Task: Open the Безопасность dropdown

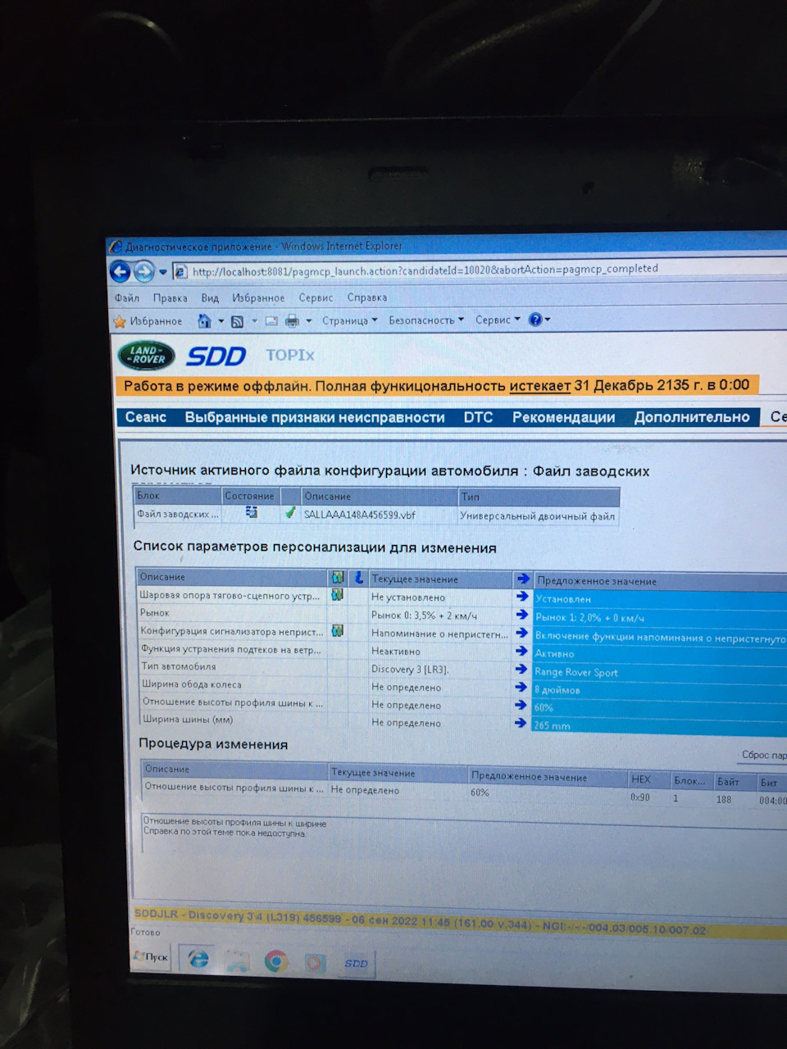Action: (426, 320)
